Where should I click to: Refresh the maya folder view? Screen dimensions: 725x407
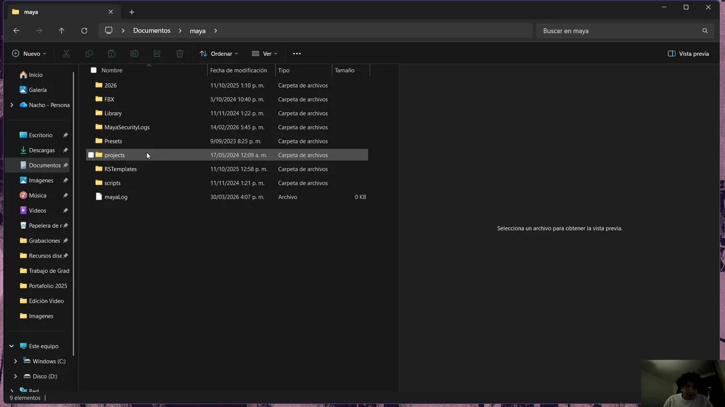click(84, 31)
